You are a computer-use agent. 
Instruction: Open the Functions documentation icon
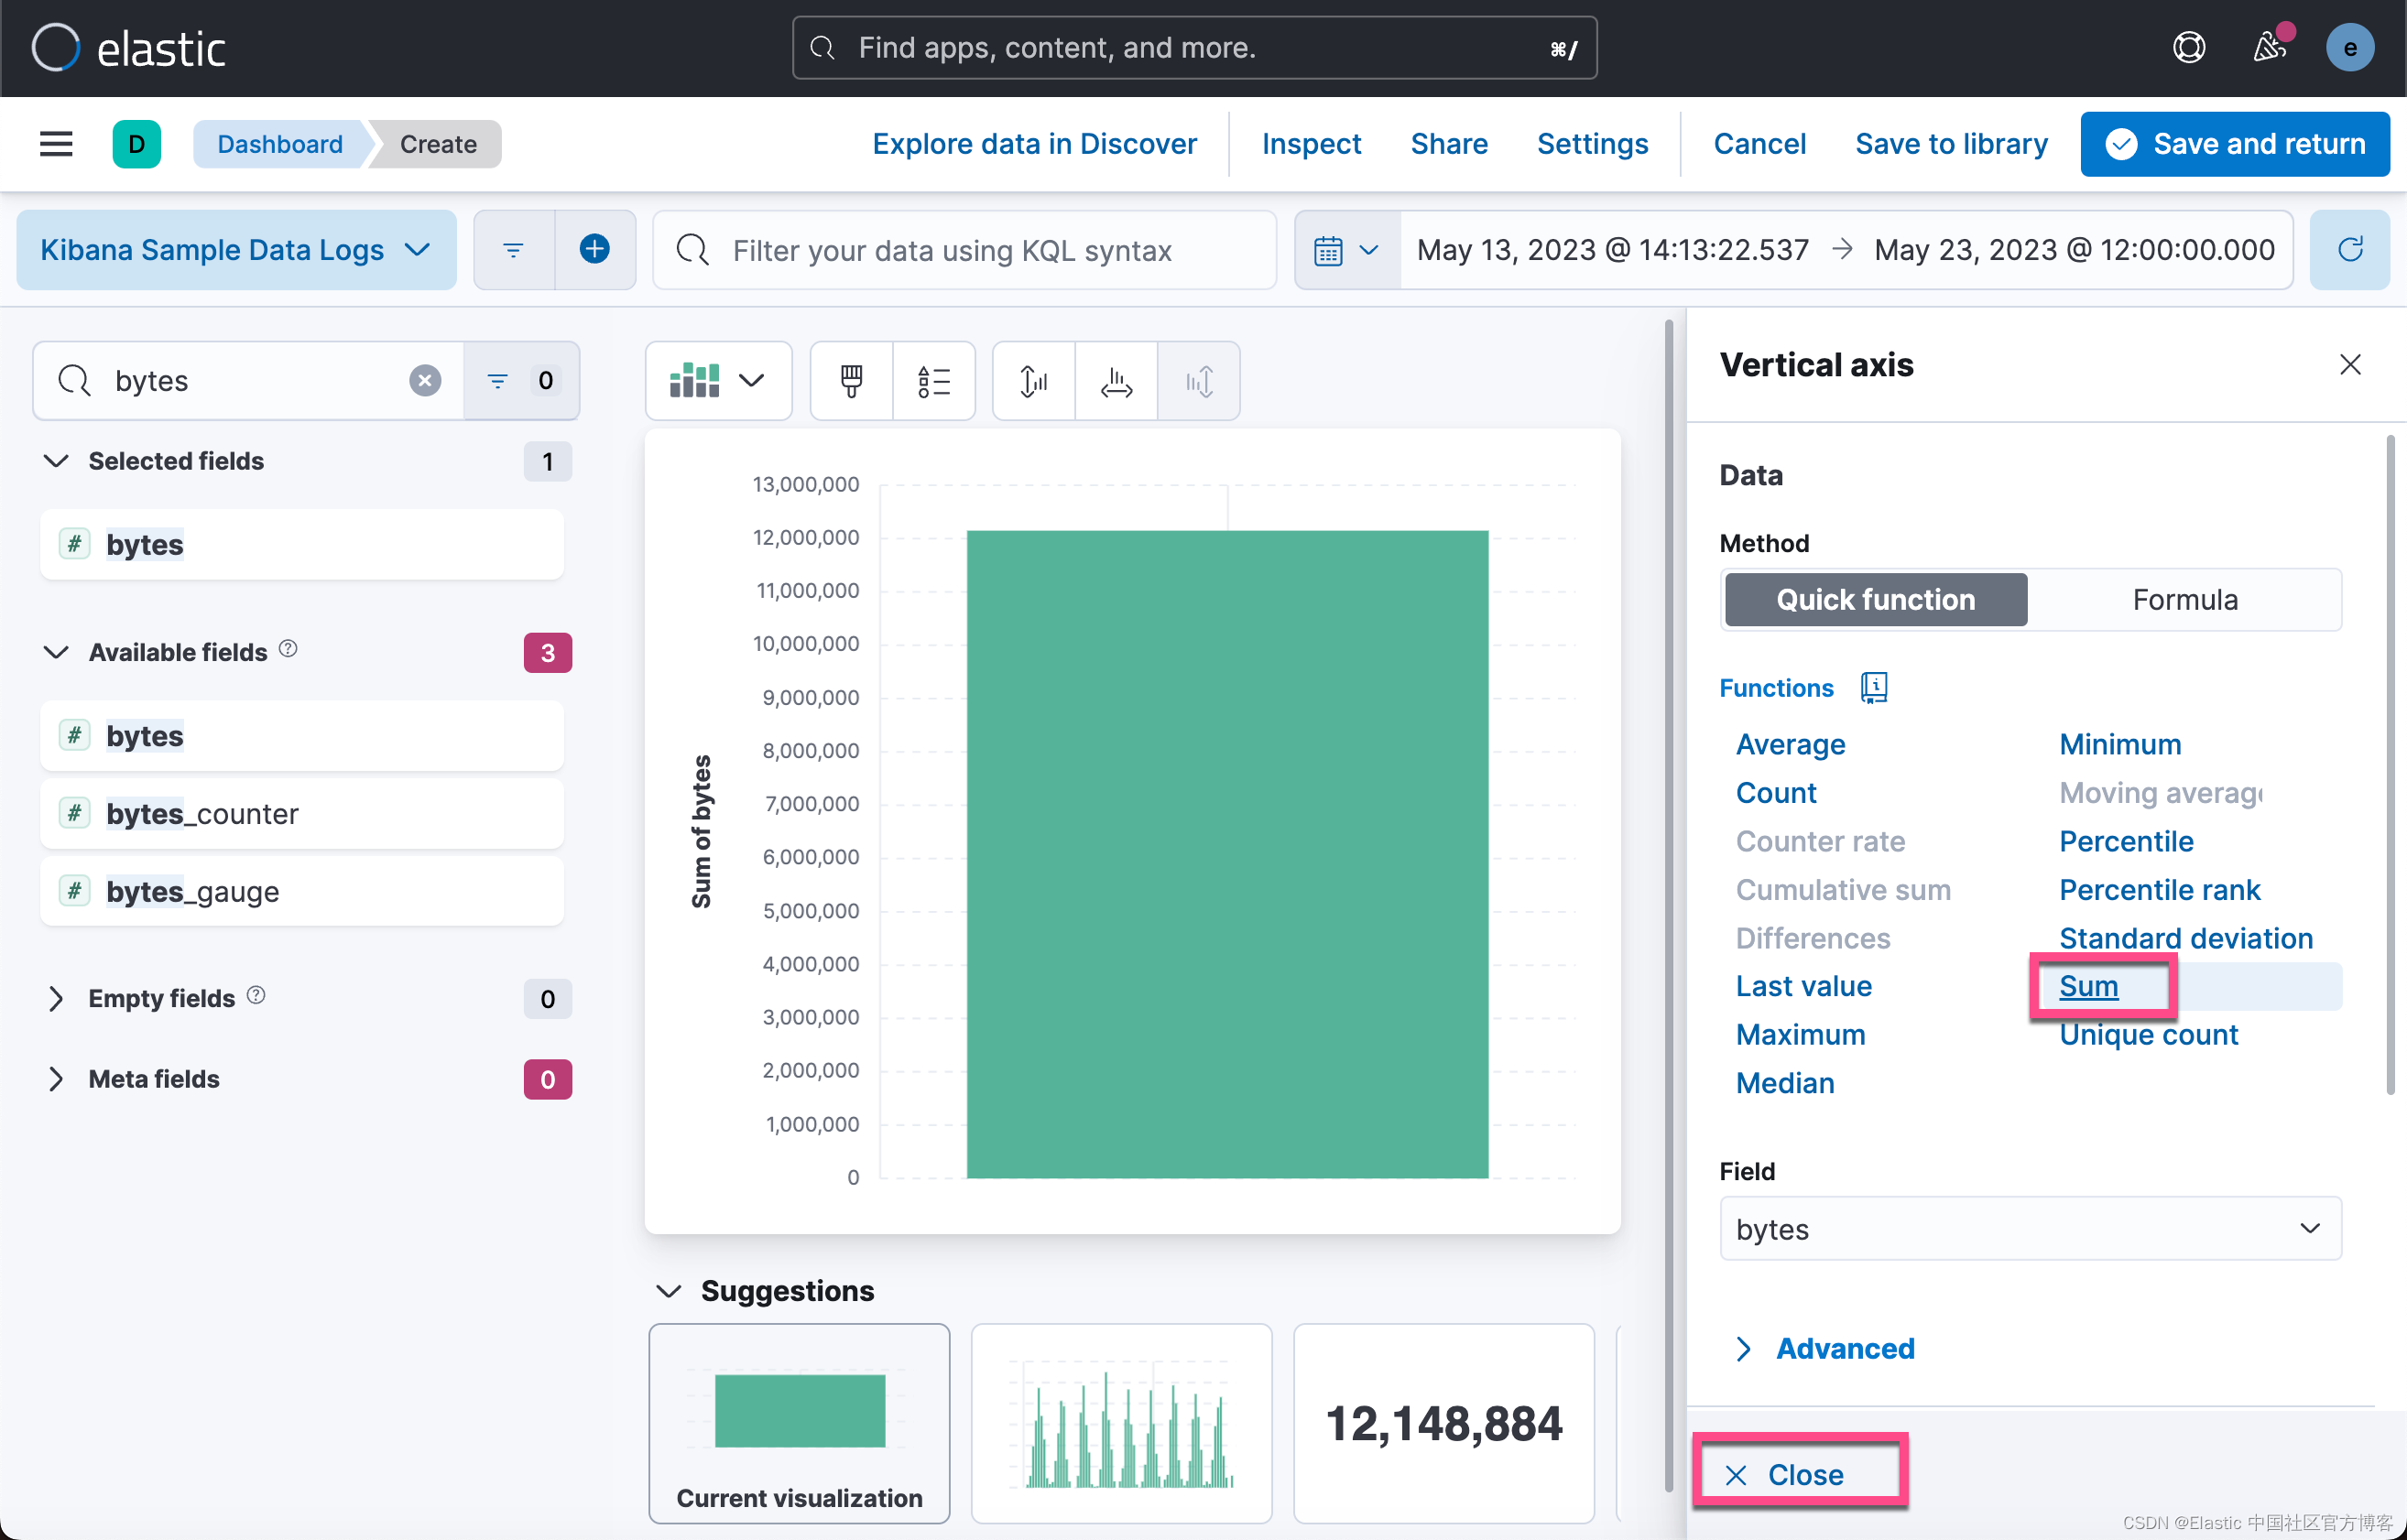point(1874,688)
